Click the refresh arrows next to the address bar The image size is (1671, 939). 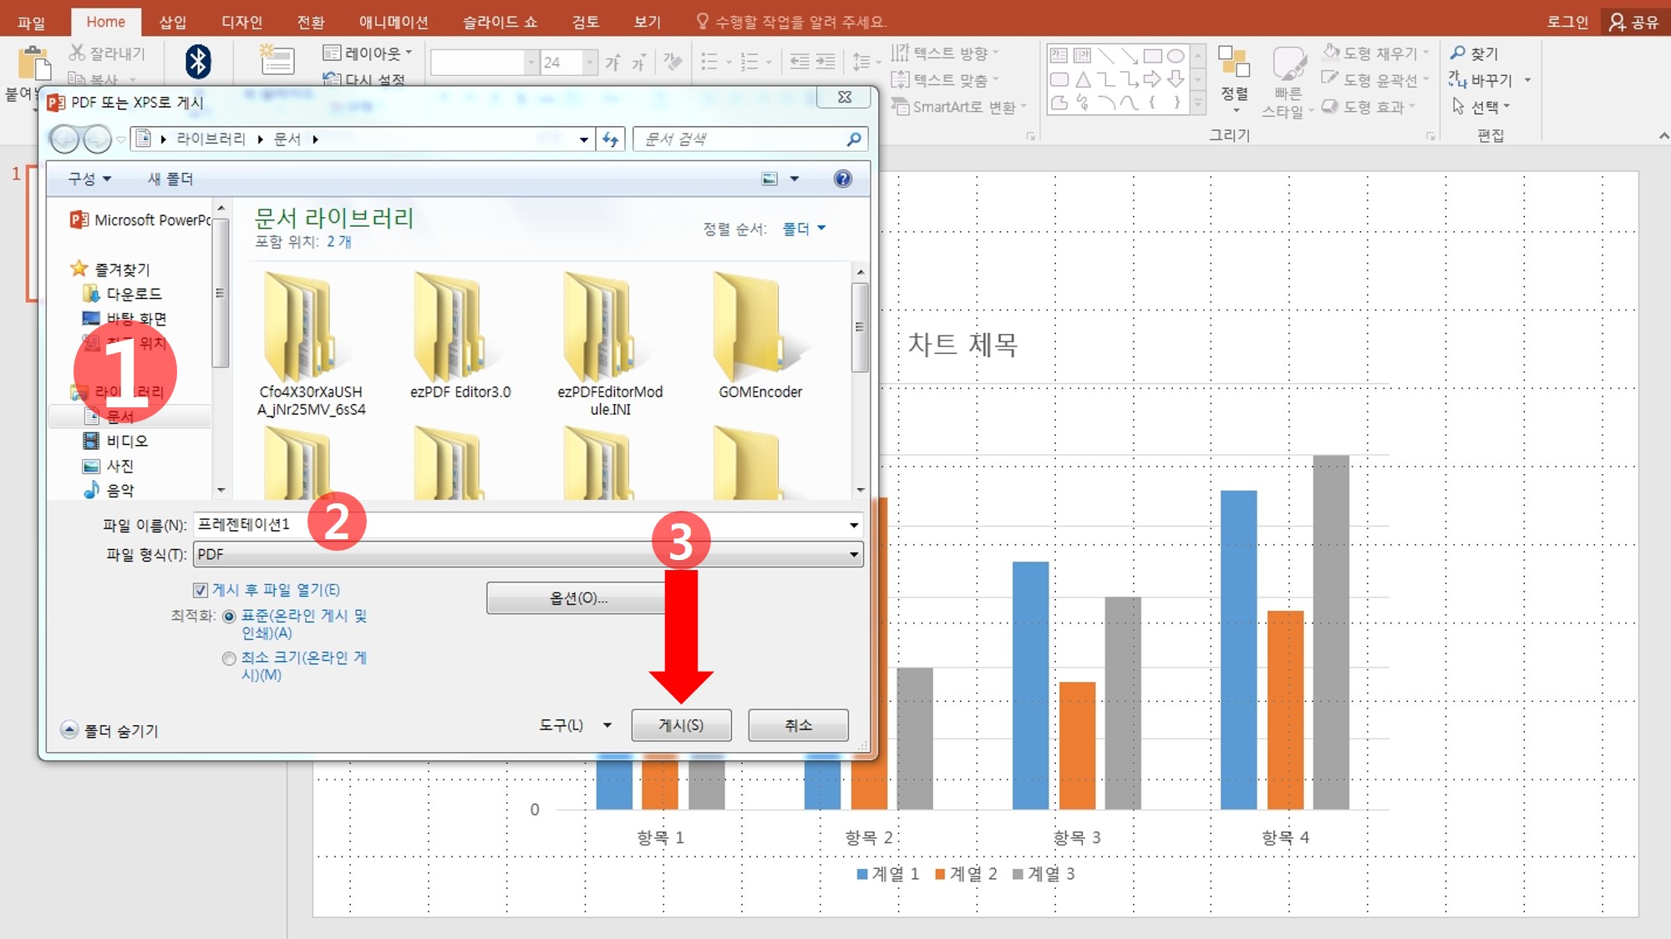(x=611, y=139)
